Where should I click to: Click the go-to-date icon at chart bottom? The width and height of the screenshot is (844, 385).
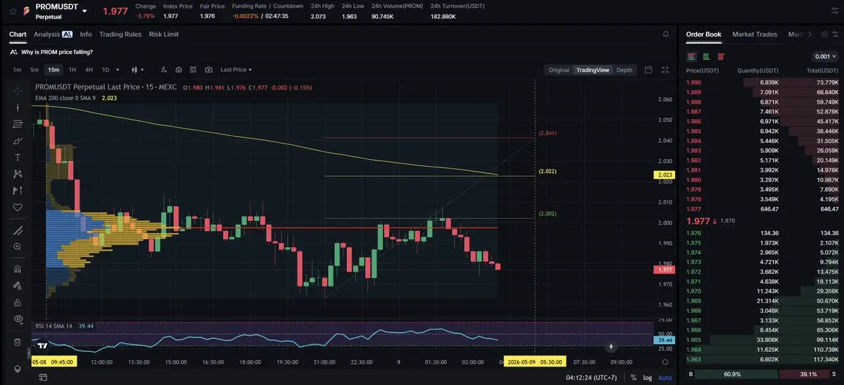click(42, 378)
